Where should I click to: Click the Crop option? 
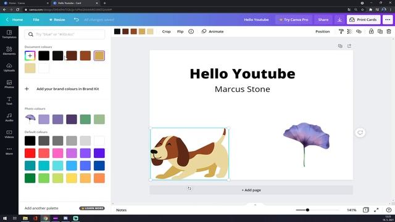click(x=166, y=31)
